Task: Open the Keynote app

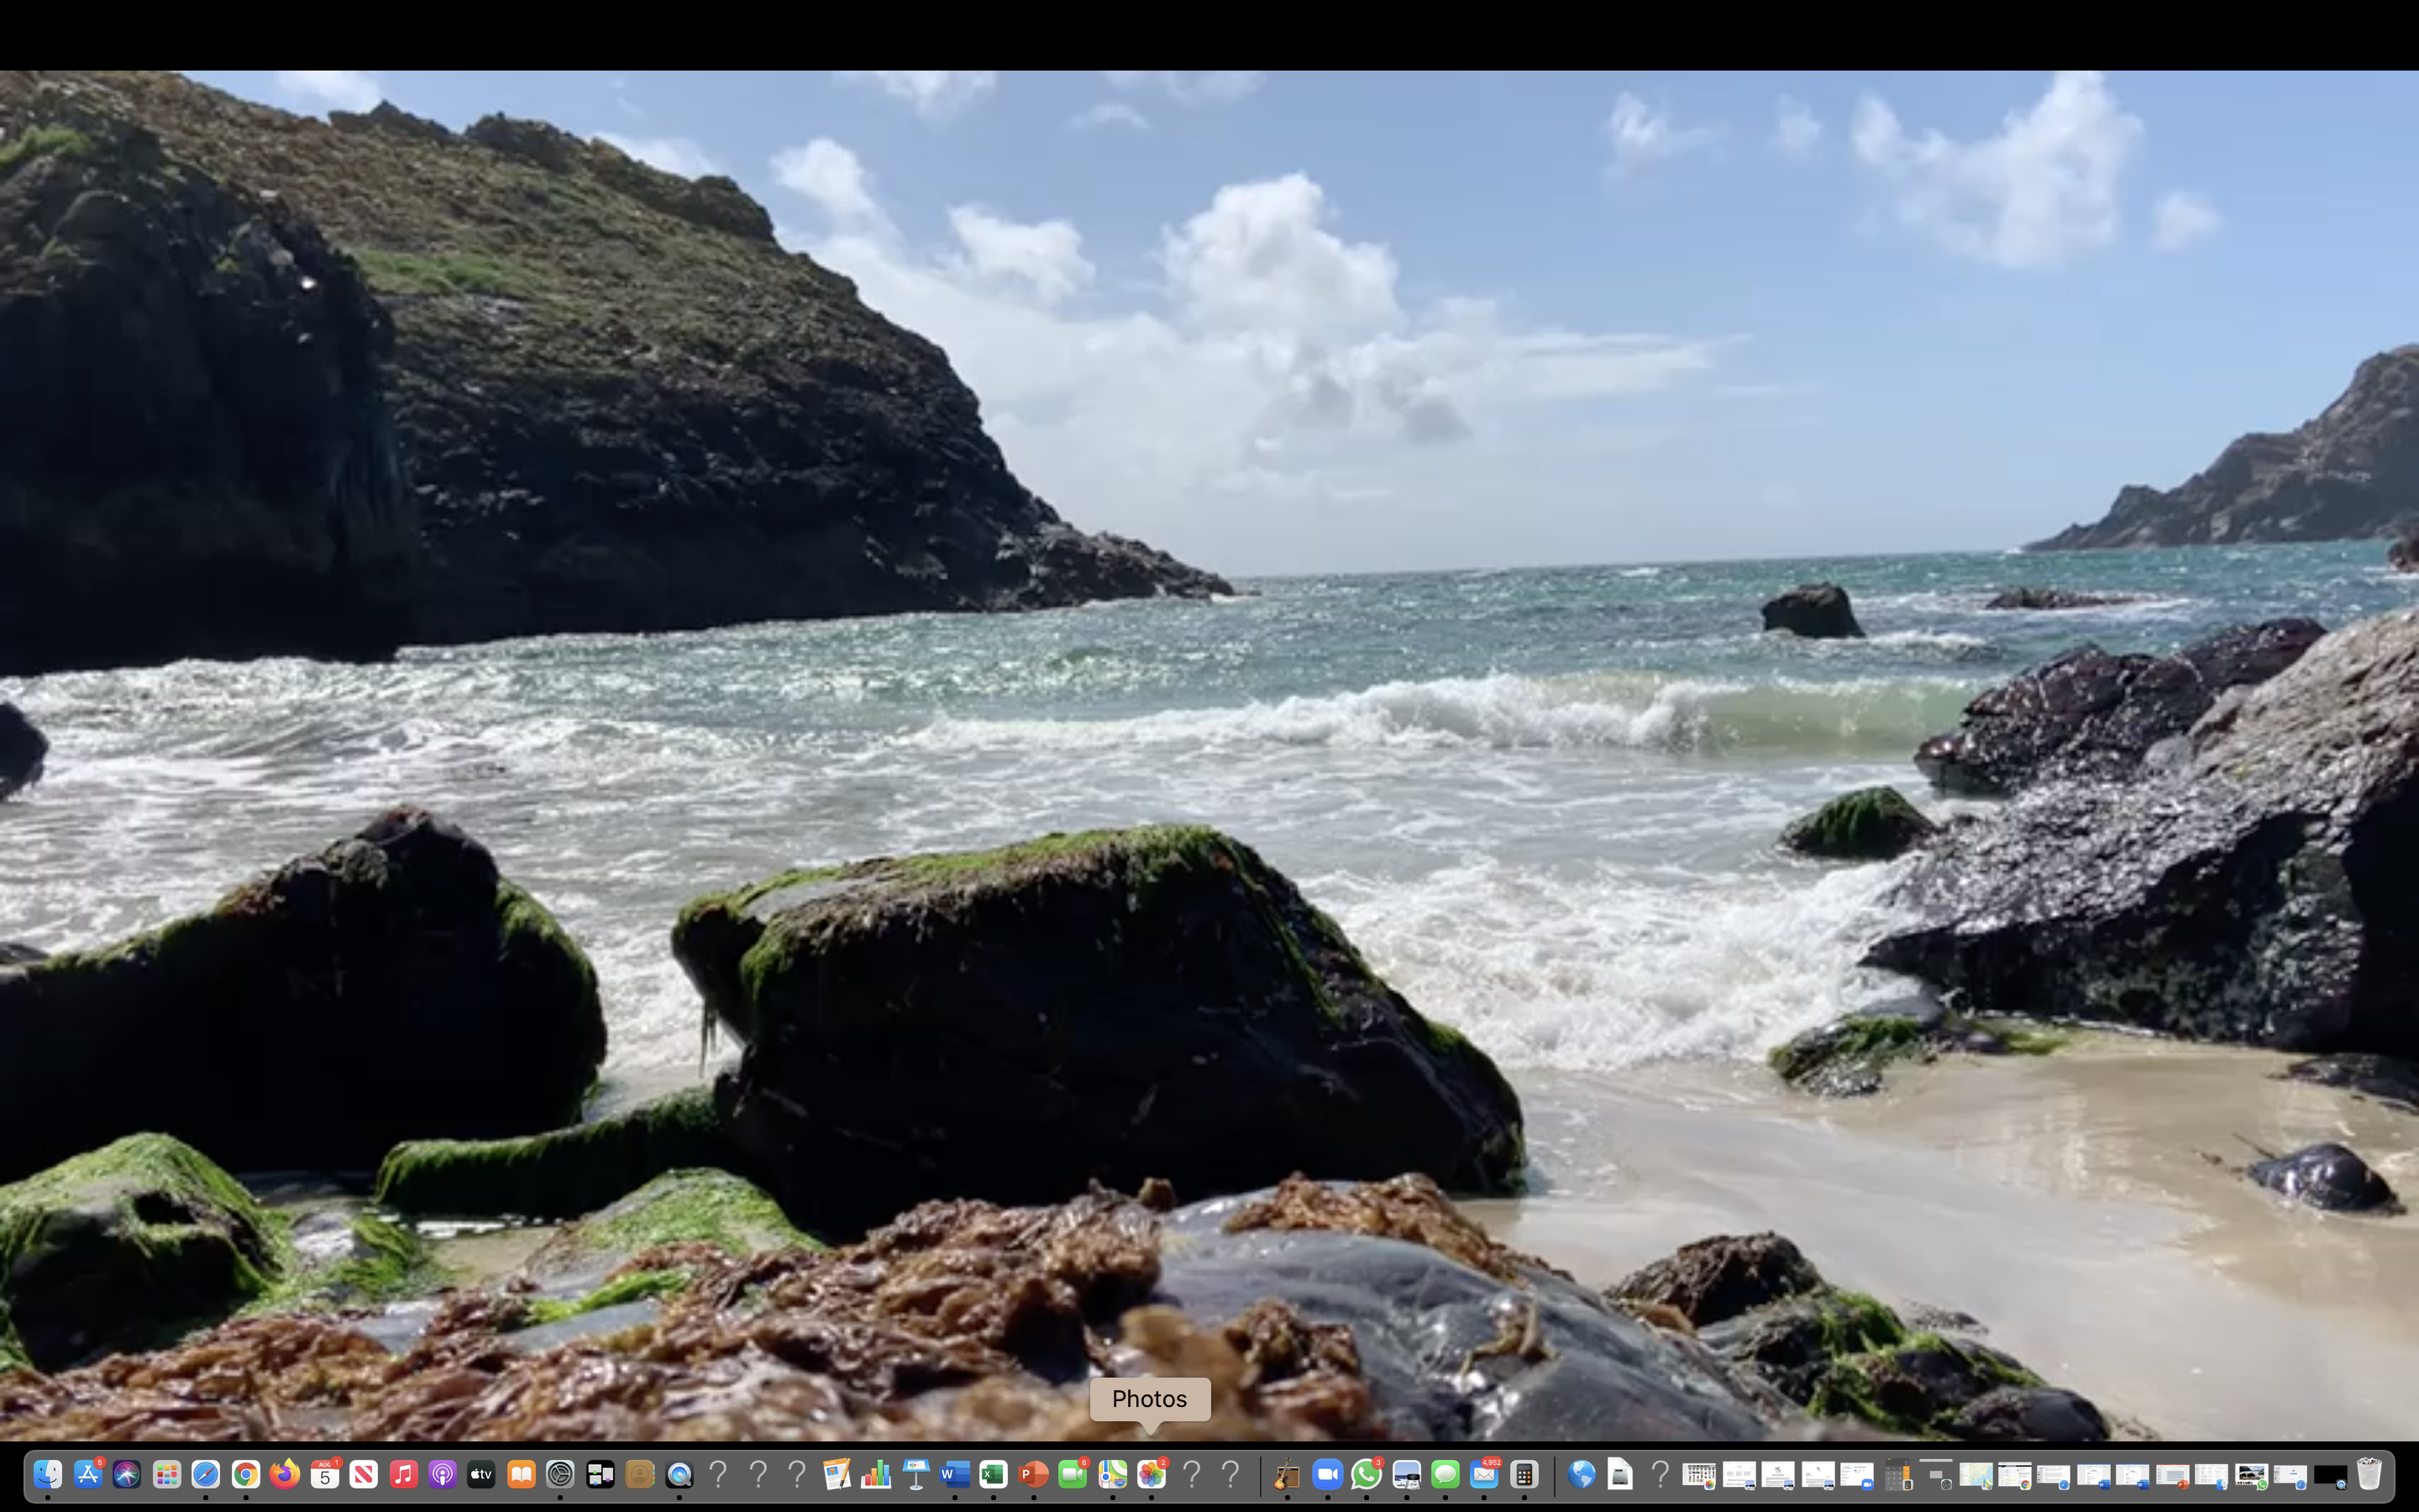Action: [x=915, y=1474]
